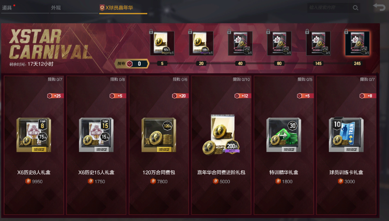Click the 145 milestone progress marker

(x=318, y=63)
